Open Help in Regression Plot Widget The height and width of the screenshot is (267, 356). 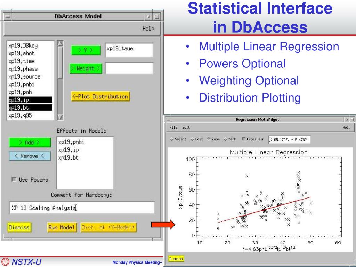[x=347, y=127]
